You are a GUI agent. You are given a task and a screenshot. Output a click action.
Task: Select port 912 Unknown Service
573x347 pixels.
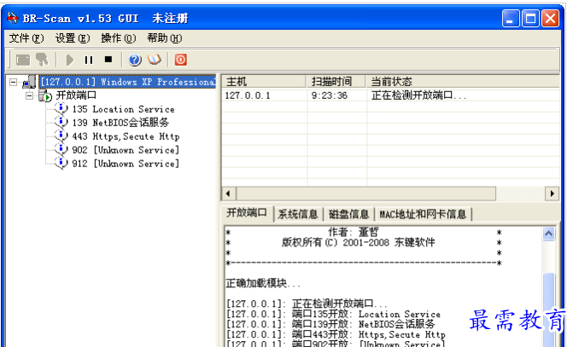tap(126, 164)
